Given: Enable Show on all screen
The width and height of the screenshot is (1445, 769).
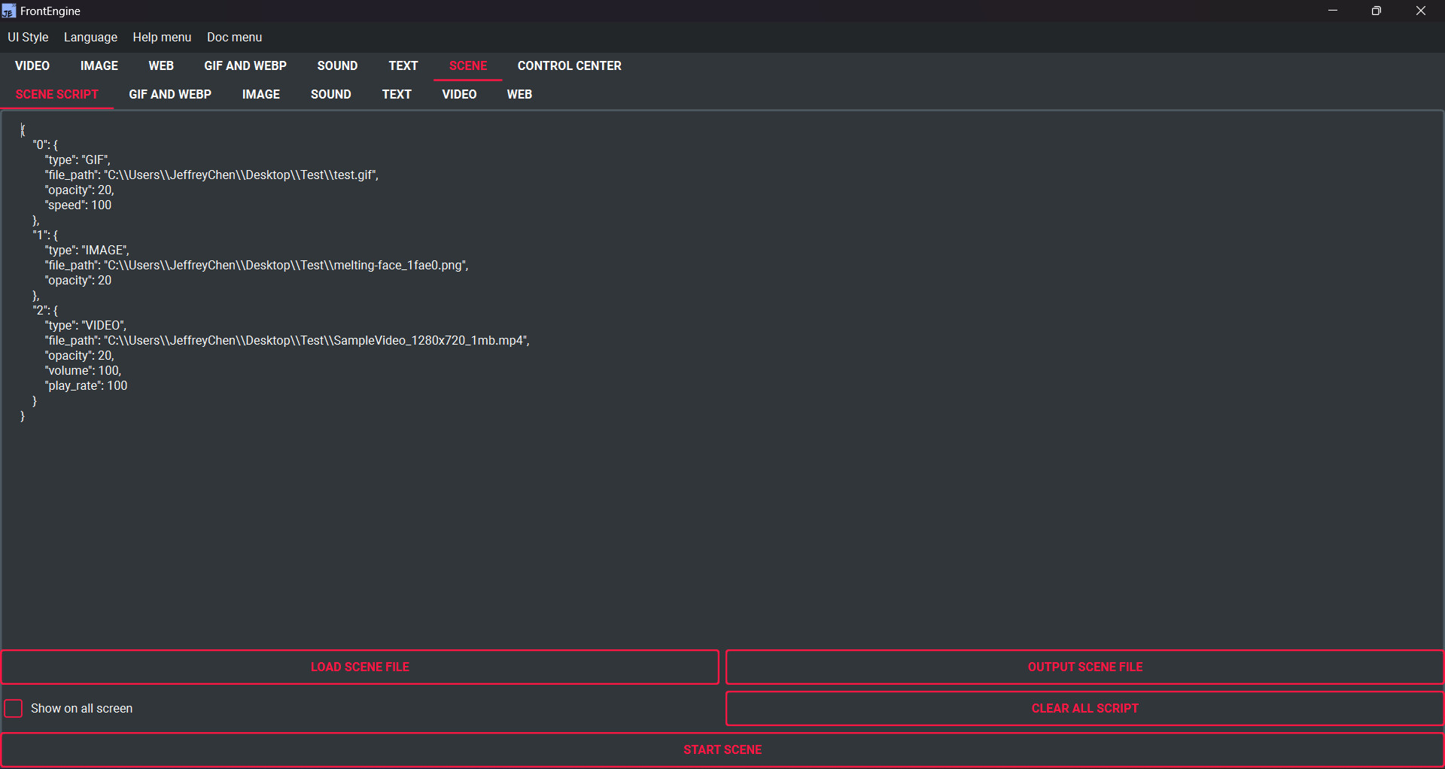Looking at the screenshot, I should pos(13,708).
